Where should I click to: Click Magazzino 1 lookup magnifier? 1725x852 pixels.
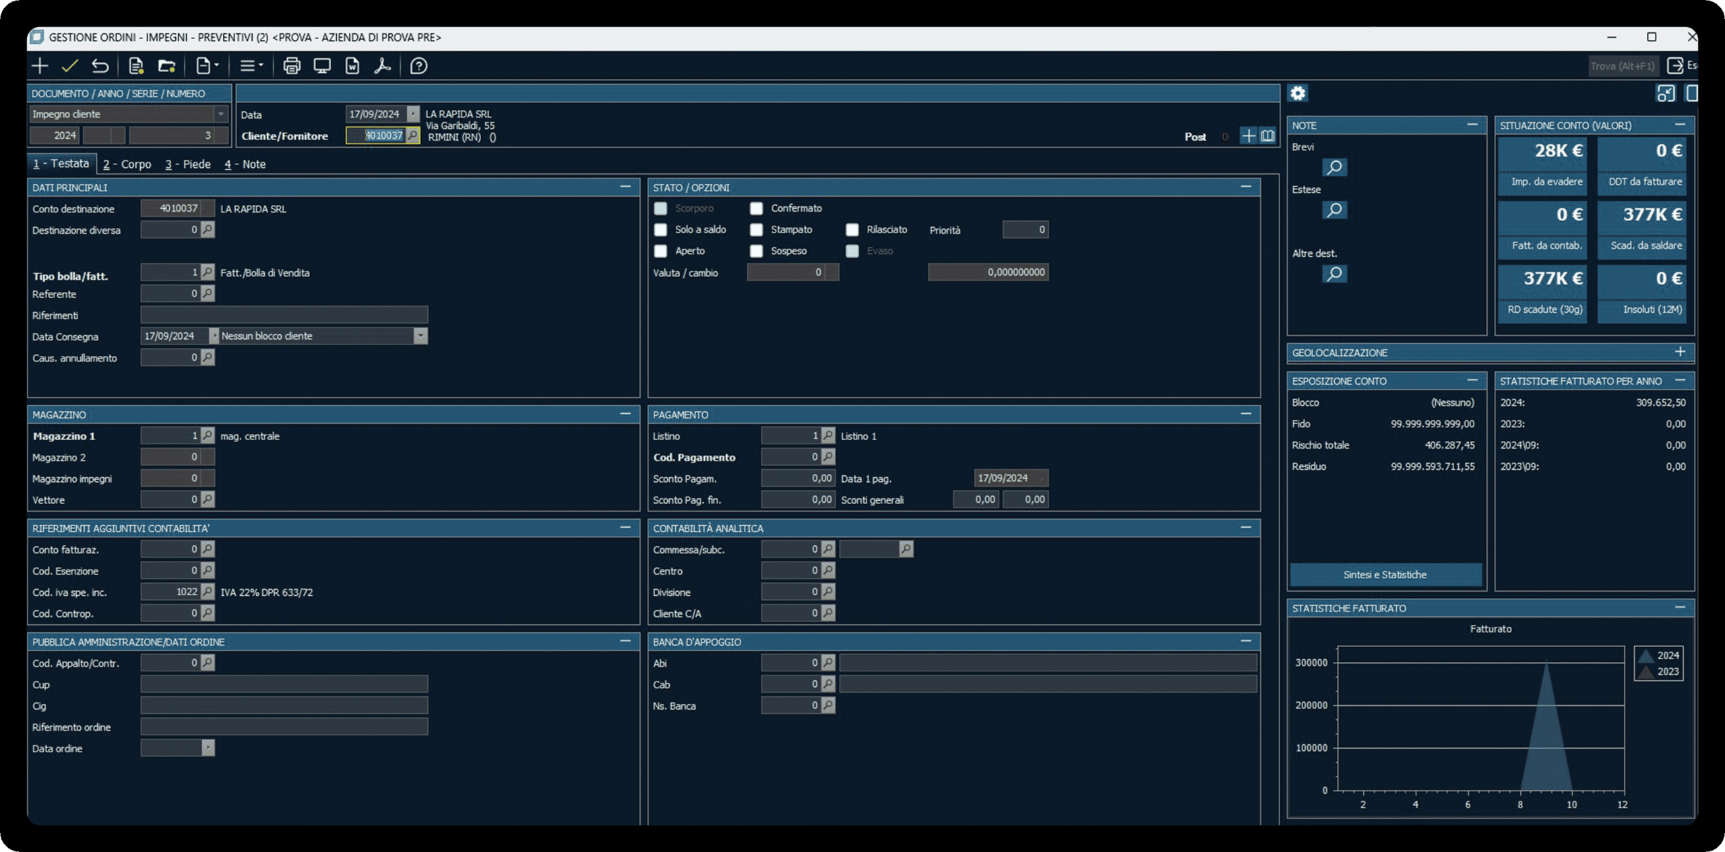[208, 435]
